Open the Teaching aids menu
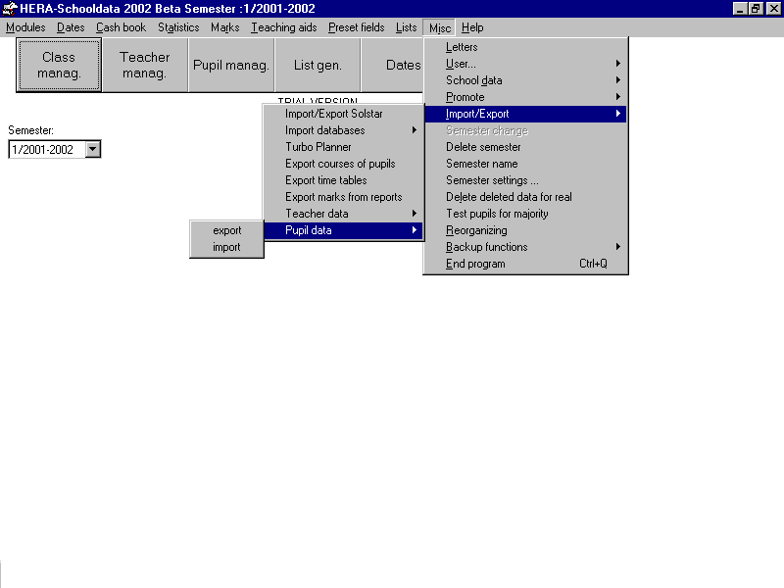Viewport: 784px width, 588px height. click(x=284, y=27)
